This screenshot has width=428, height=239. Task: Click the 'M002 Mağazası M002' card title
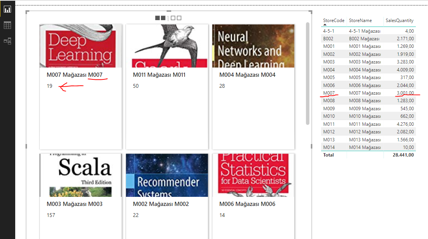coord(161,204)
